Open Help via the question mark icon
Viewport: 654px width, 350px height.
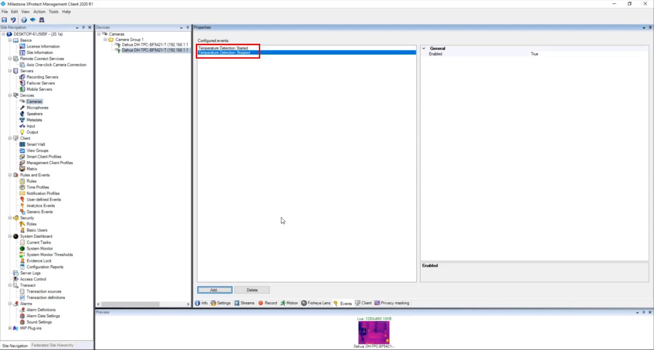tap(24, 20)
